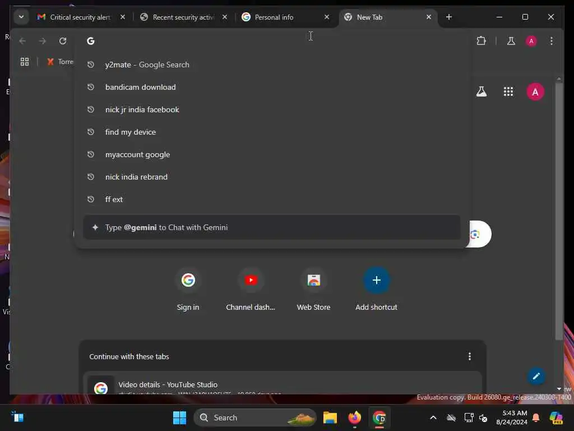The height and width of the screenshot is (431, 574).
Task: Open Chrome Labs flask icon in toolbar
Action: 511,40
